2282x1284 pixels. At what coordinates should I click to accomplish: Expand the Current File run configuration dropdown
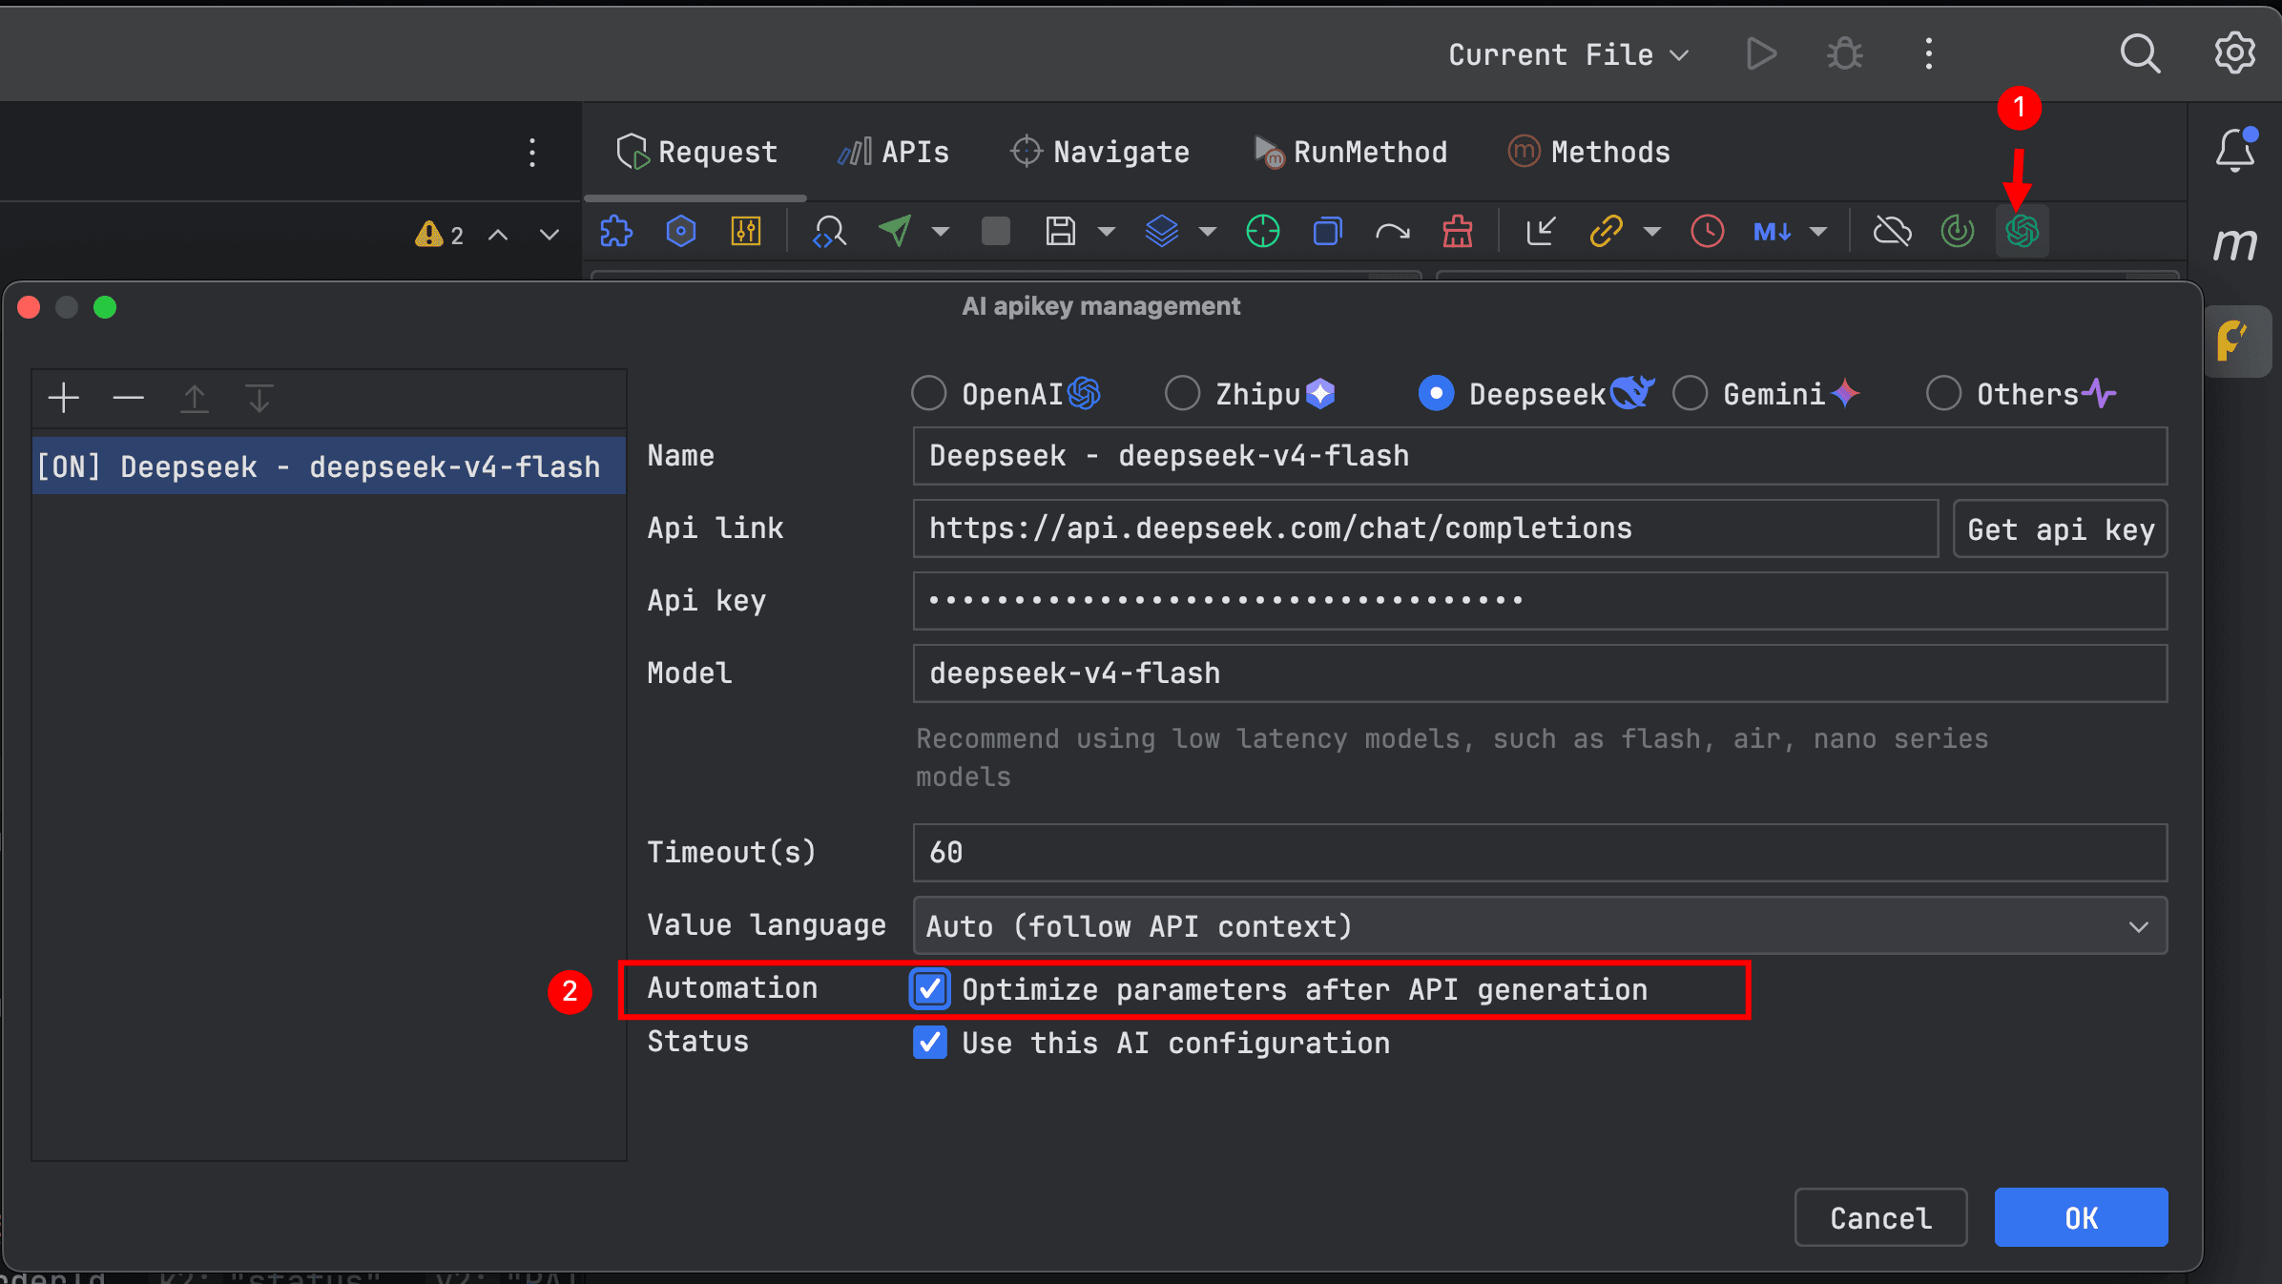click(1568, 54)
